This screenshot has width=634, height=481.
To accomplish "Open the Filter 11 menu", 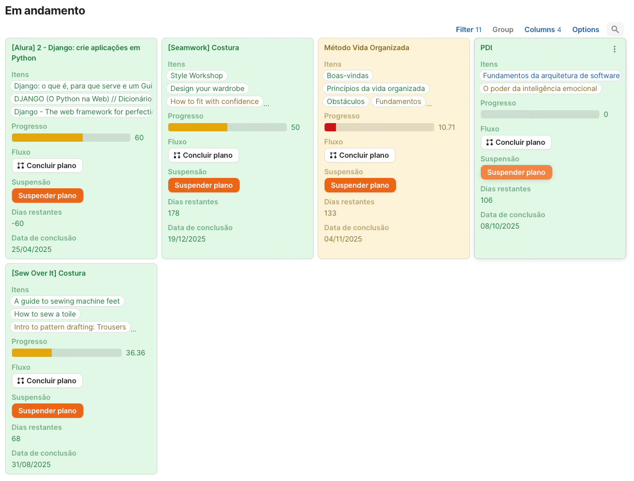I will tap(468, 29).
